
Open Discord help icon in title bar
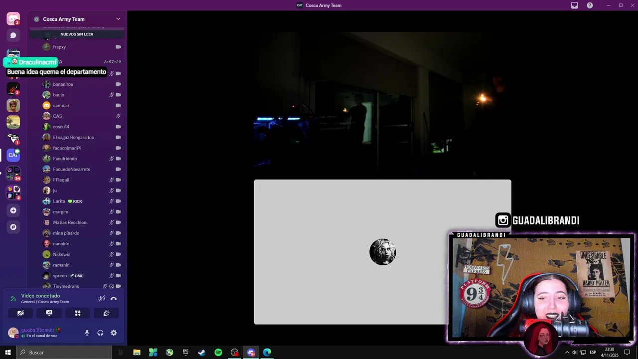coord(590,5)
